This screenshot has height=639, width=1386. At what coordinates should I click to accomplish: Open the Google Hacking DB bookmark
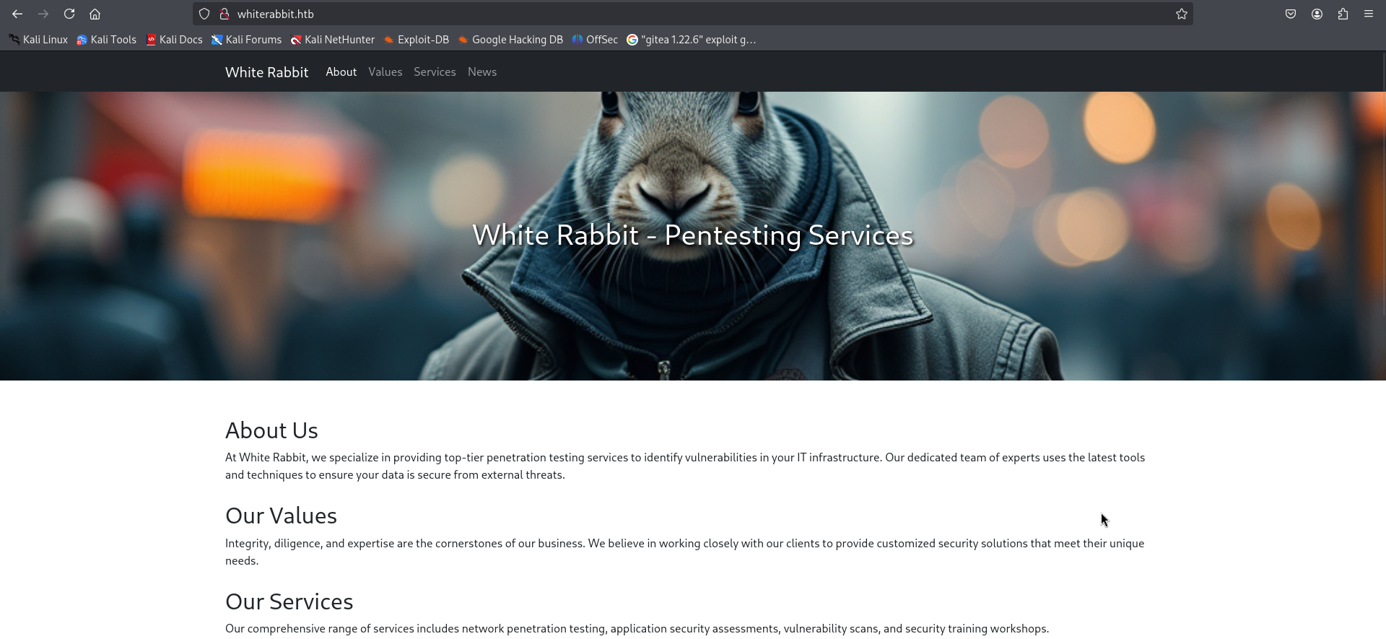click(x=510, y=40)
